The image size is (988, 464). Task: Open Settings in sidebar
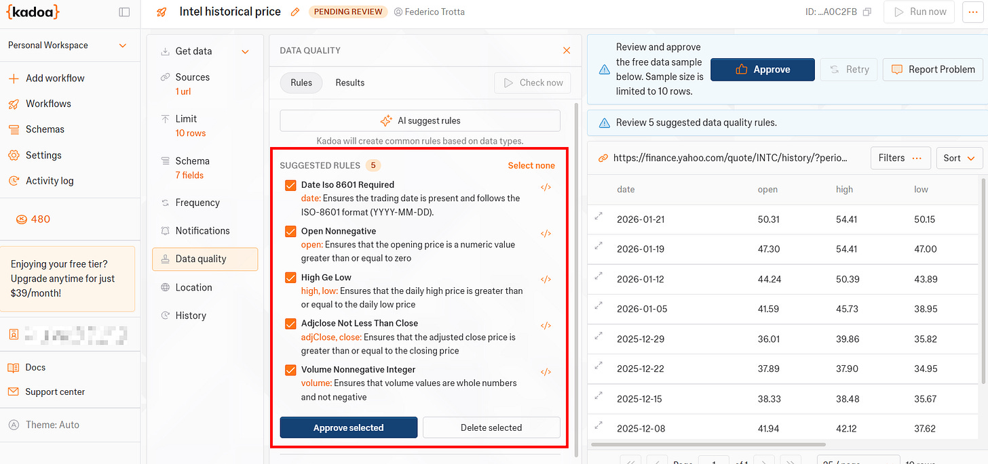tap(35, 155)
